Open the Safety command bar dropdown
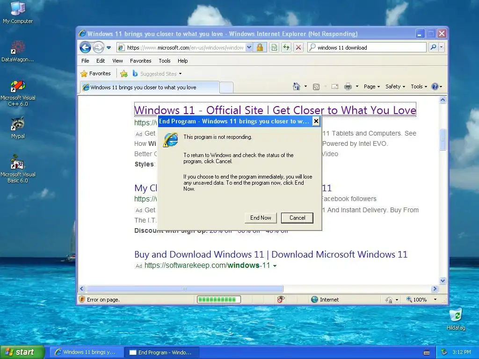Image resolution: width=479 pixels, height=359 pixels. click(395, 86)
